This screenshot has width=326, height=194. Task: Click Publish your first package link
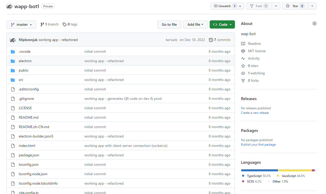pyautogui.click(x=258, y=145)
